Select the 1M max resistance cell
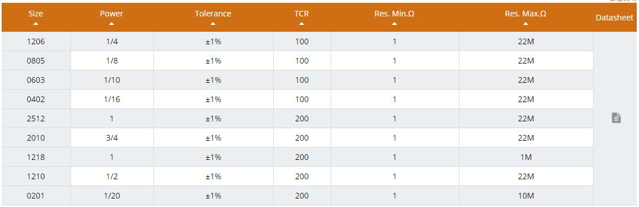The image size is (639, 207). [526, 157]
